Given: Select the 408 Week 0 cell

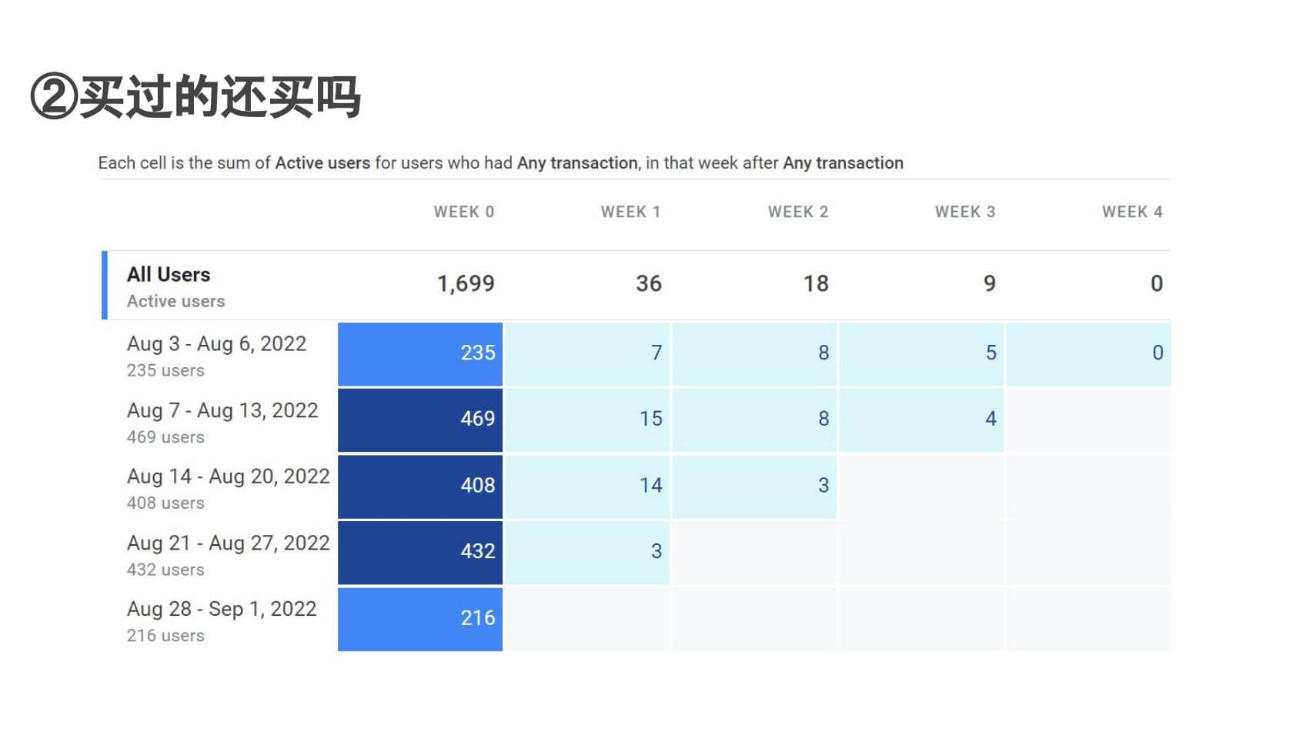Looking at the screenshot, I should [420, 486].
